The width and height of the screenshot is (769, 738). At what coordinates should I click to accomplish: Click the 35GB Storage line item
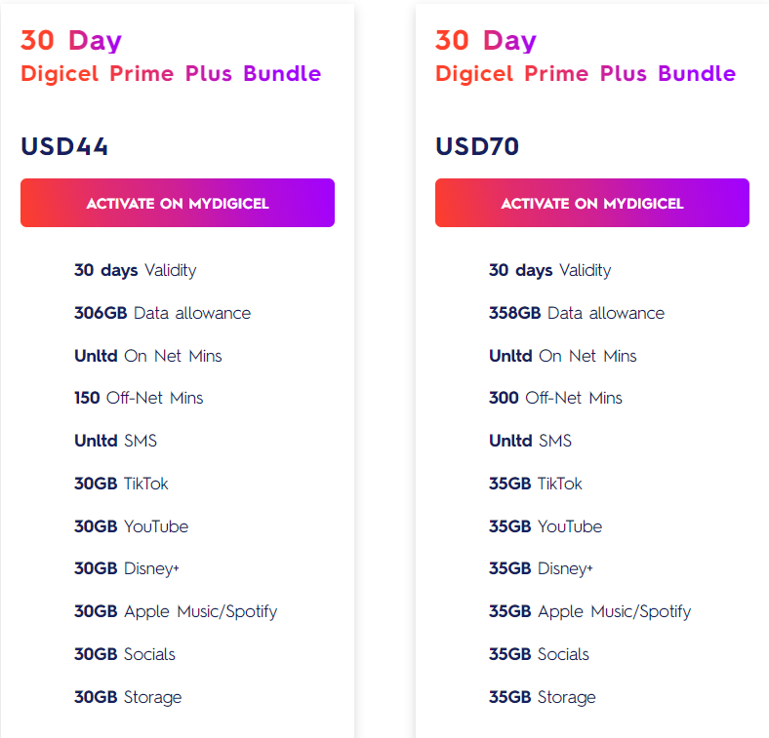(543, 697)
